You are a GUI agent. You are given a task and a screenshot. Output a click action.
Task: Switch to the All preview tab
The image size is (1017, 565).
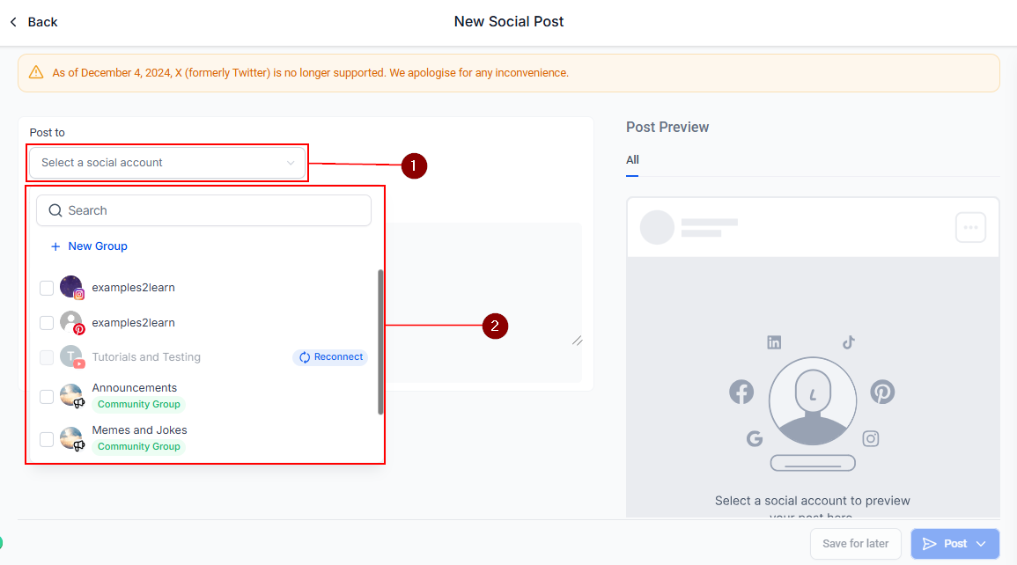tap(632, 160)
